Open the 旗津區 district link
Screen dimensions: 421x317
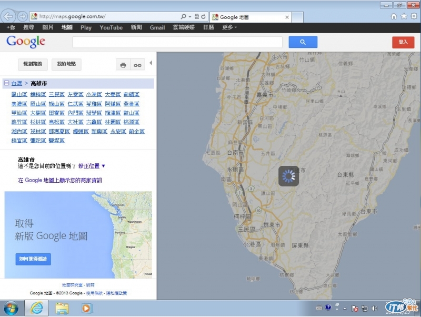113,113
